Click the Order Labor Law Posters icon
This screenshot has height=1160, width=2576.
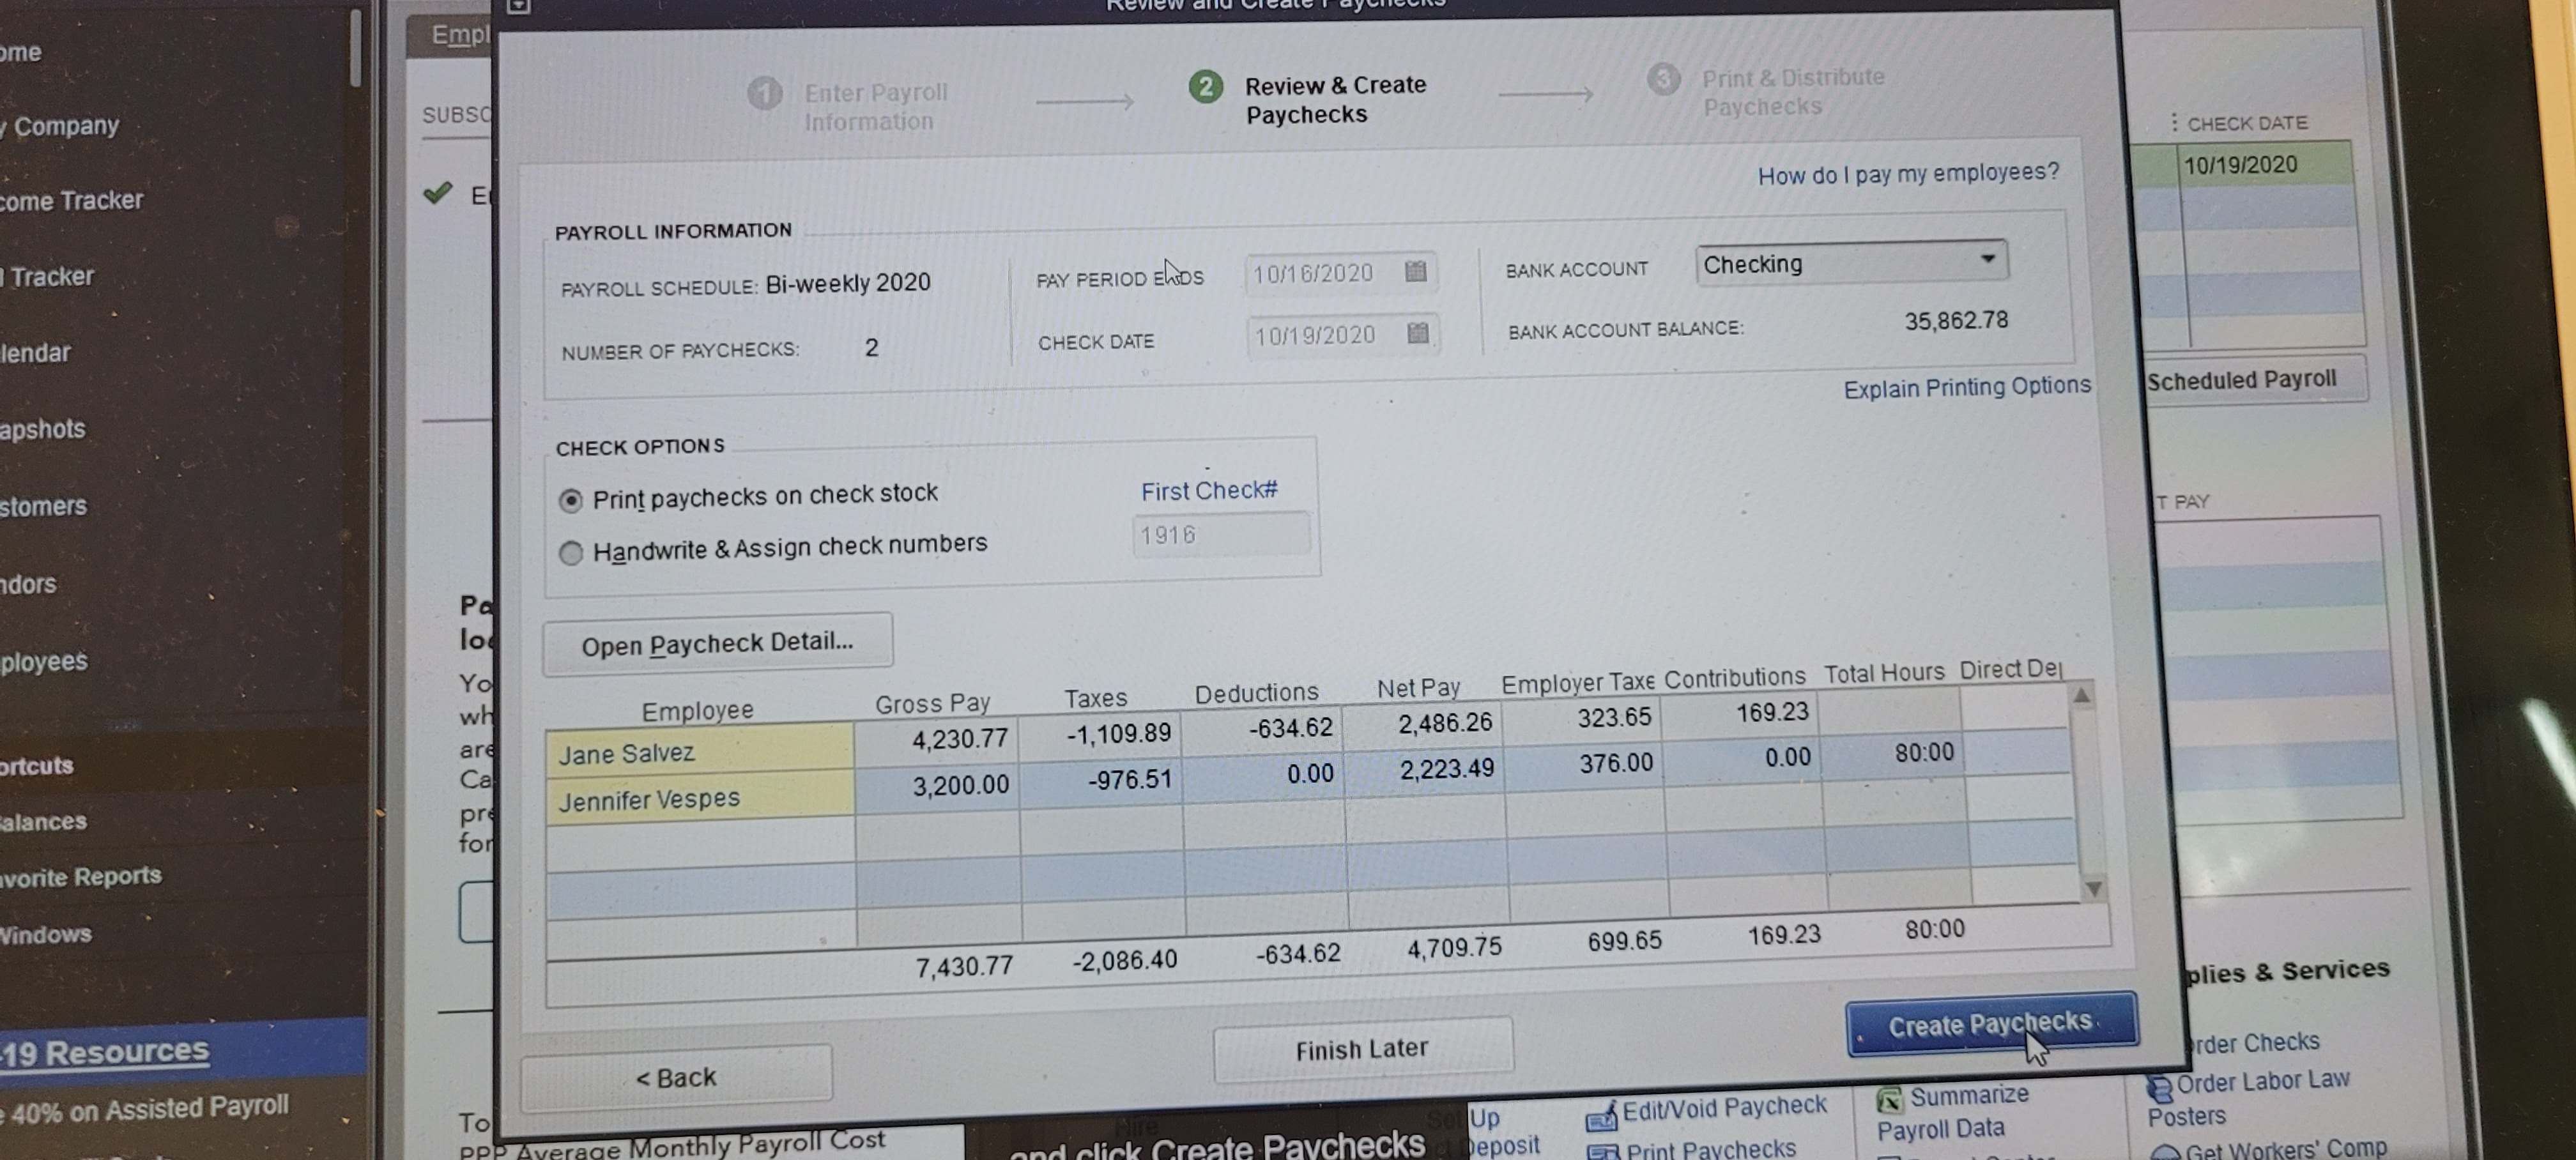(2159, 1088)
